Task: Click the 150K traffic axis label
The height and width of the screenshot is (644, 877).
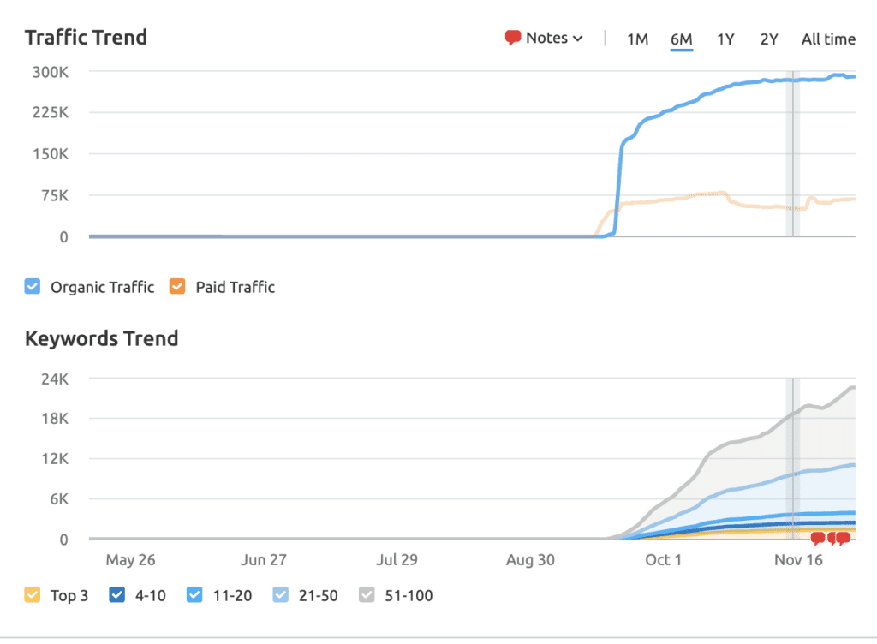Action: click(51, 154)
